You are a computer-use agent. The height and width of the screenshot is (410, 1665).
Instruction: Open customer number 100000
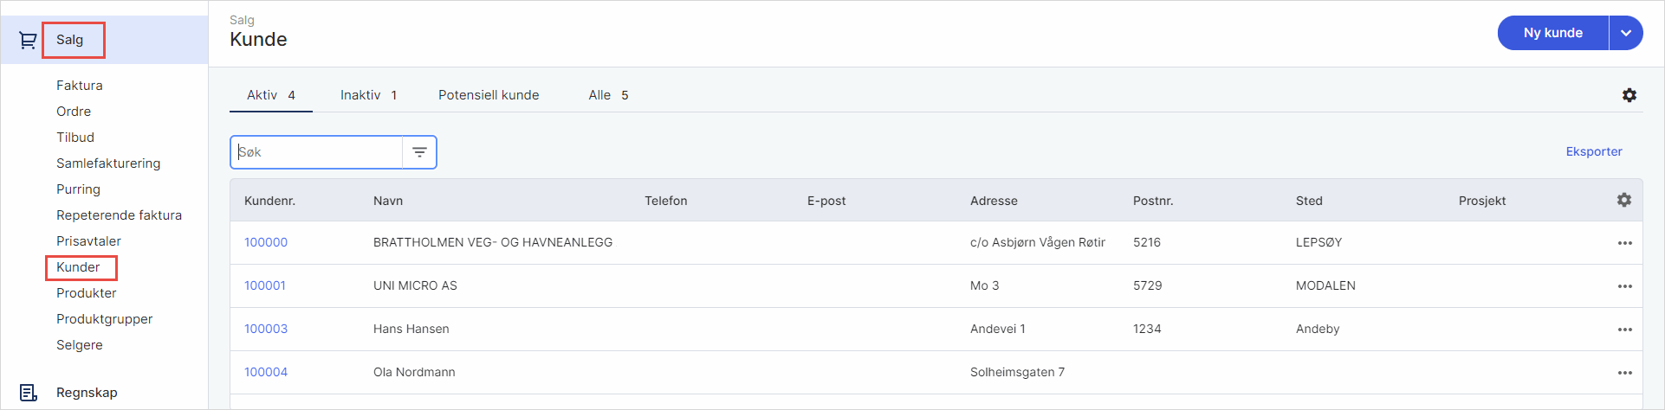point(266,242)
